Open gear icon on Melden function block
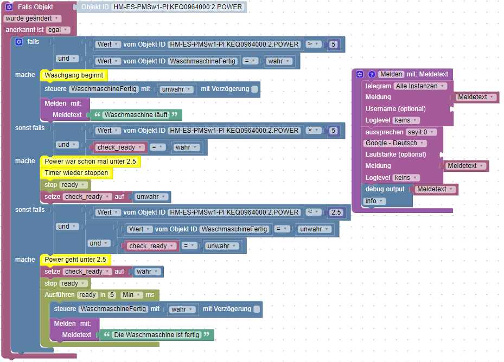 tap(360, 74)
